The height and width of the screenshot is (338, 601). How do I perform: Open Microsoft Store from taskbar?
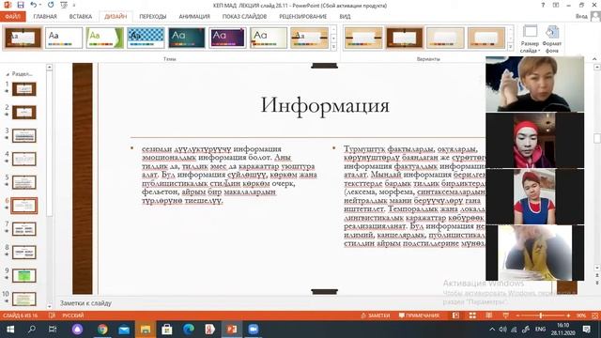point(167,330)
